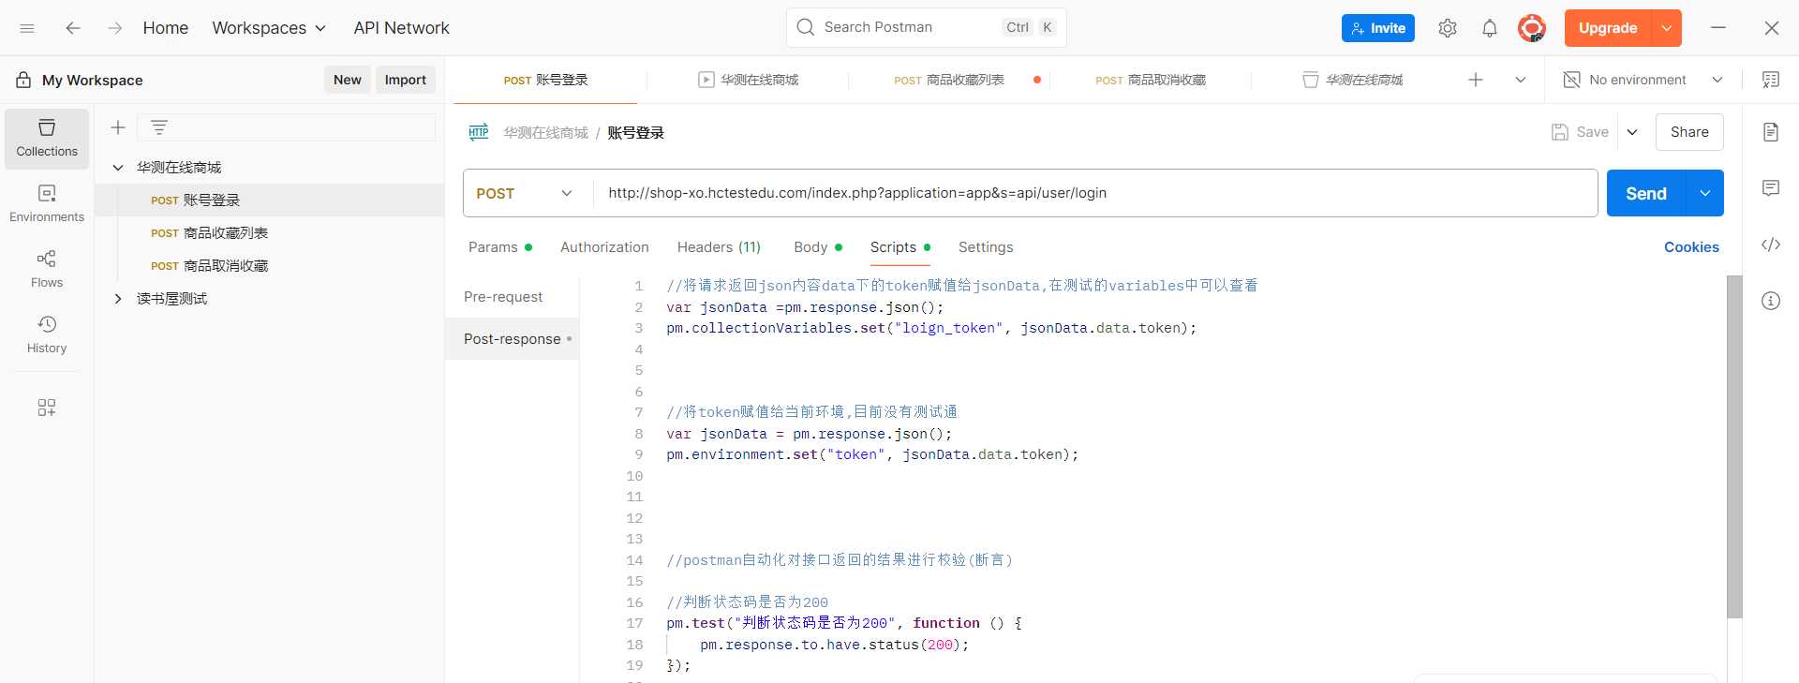Image resolution: width=1799 pixels, height=683 pixels.
Task: Open a new tab with plus icon
Action: tap(1476, 80)
